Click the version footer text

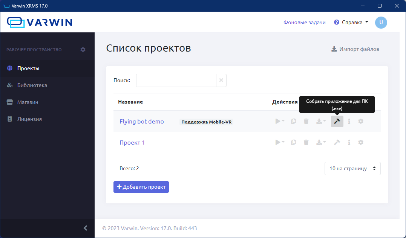(150, 228)
